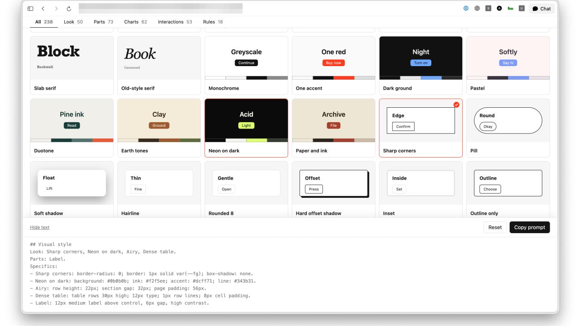
Task: Select the Dark ground Night card
Action: [x=420, y=65]
